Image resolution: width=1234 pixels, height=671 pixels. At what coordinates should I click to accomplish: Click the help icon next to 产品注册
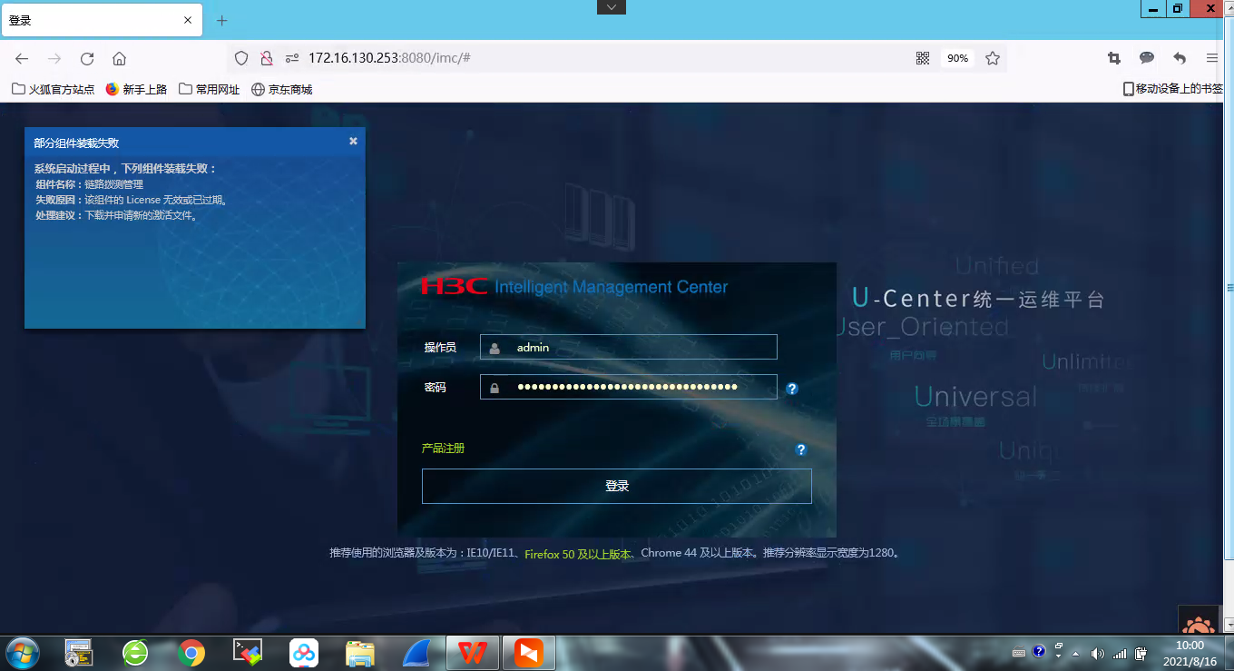[x=800, y=449]
